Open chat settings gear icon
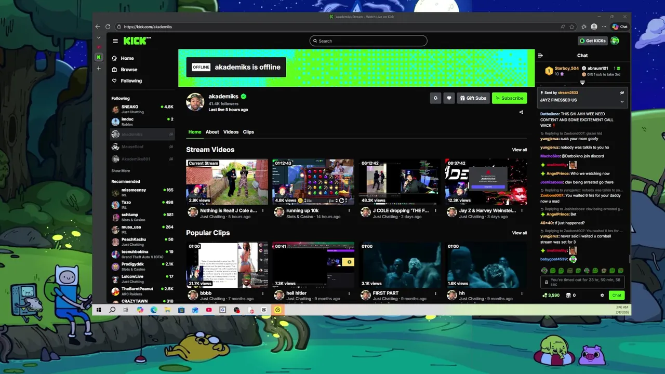Image resolution: width=665 pixels, height=374 pixels. pos(602,295)
